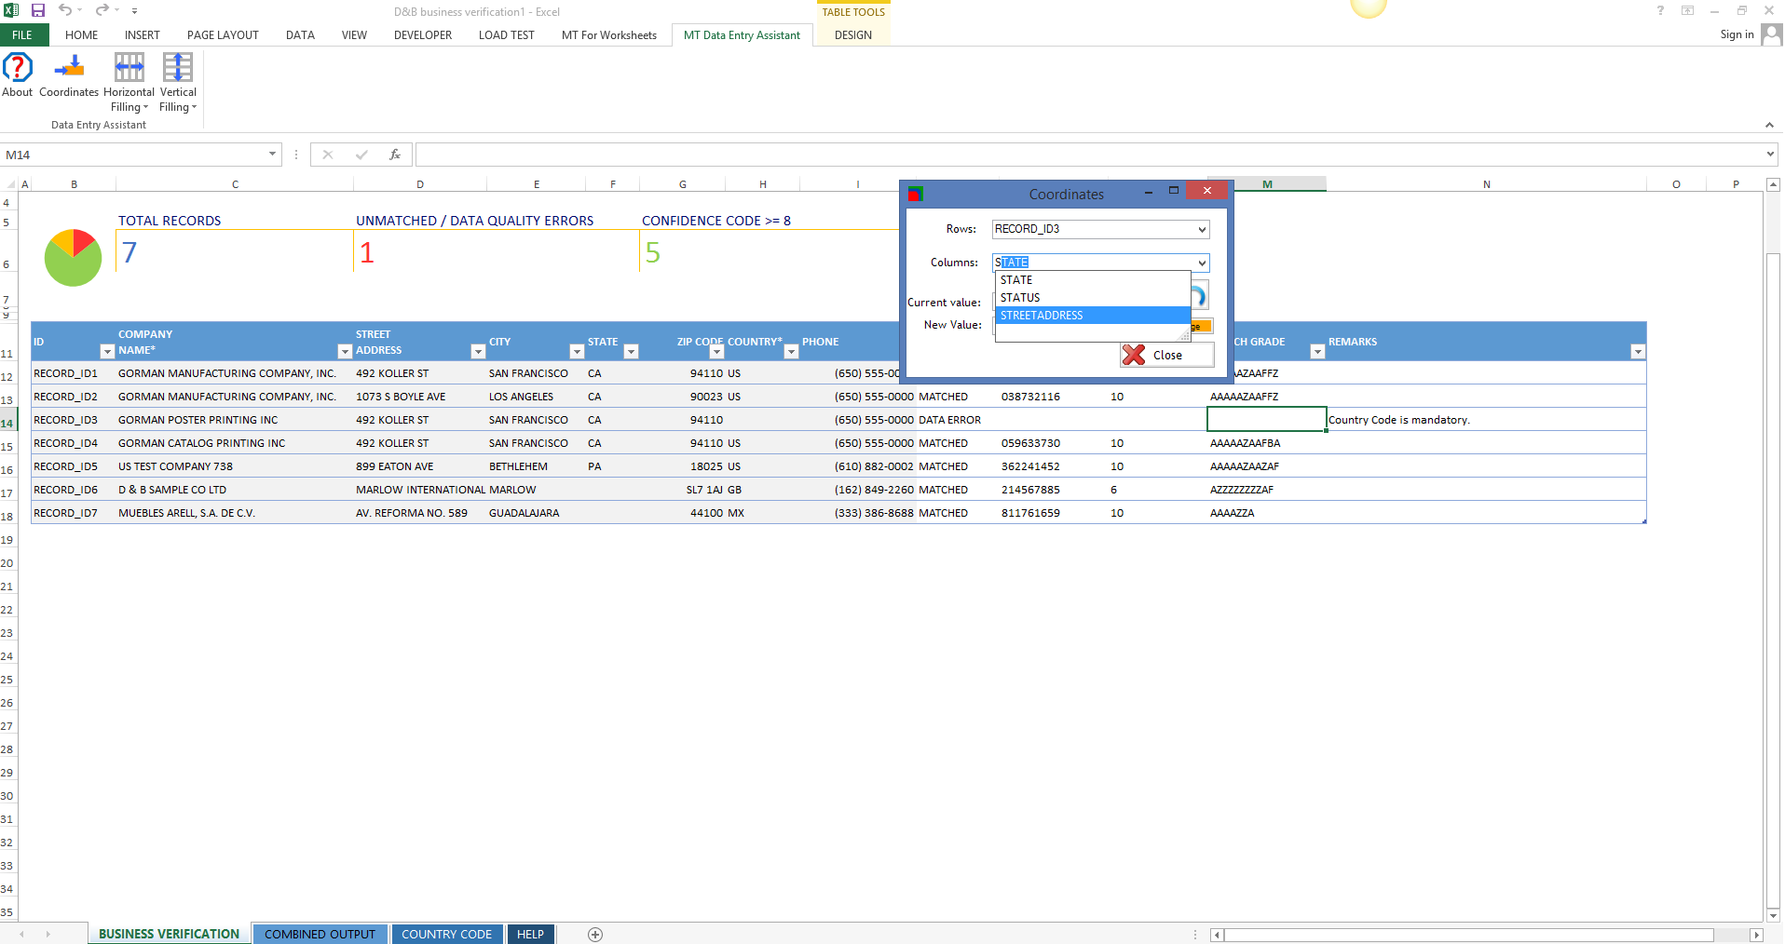This screenshot has height=944, width=1785.
Task: Select the column M header
Action: pos(1267,184)
